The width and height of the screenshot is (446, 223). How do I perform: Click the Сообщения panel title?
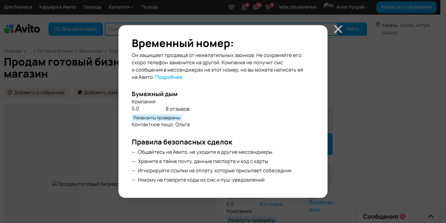tap(380, 216)
